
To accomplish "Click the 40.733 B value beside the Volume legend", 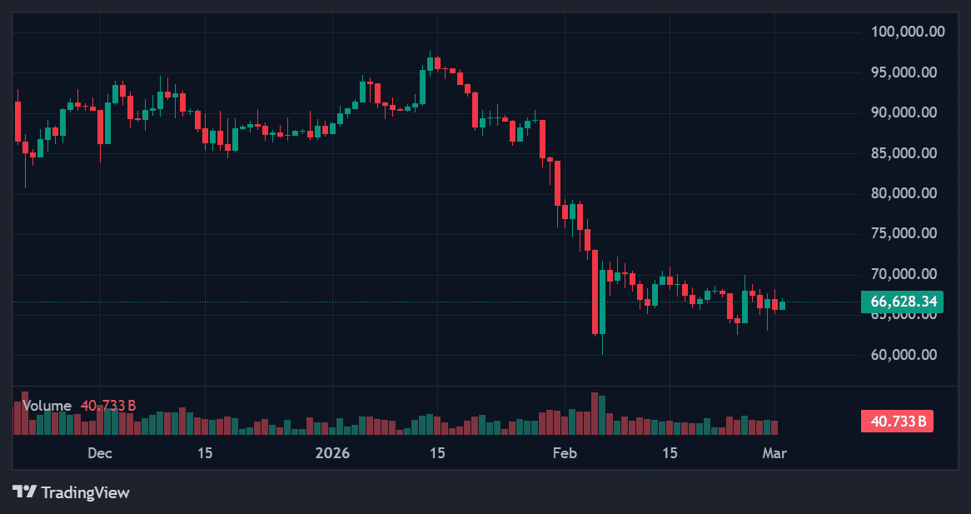I will click(107, 406).
